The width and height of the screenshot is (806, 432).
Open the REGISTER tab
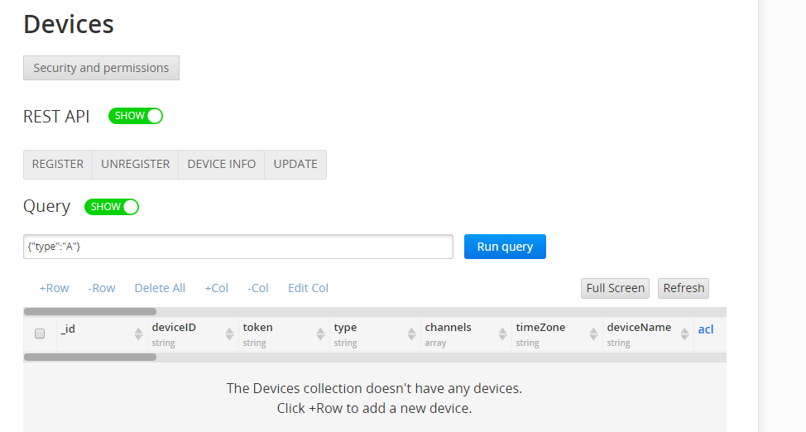(58, 165)
